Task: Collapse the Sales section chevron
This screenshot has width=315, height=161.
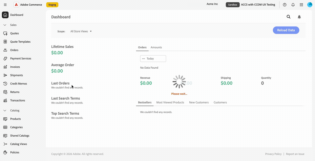Action: [5, 25]
